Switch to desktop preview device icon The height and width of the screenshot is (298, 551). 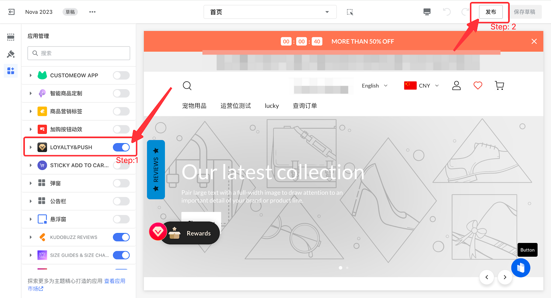pos(427,12)
